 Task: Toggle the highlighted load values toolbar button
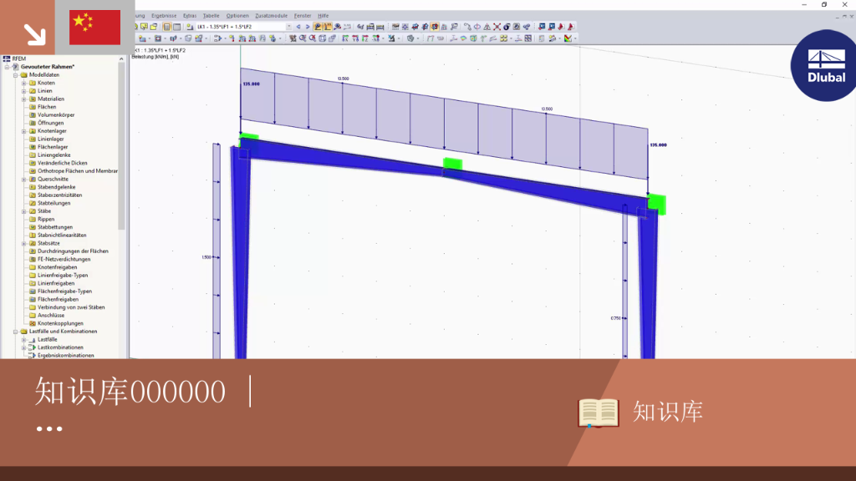coord(328,27)
